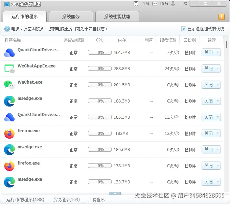Viewport: 230px width, 204px height.
Task: Click 7次/秒 disk value
Action: (x=173, y=53)
